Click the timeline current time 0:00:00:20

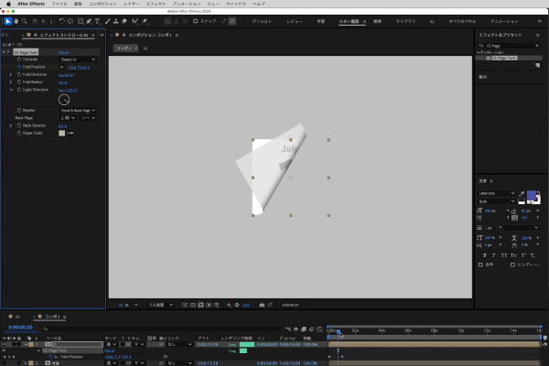click(20, 328)
